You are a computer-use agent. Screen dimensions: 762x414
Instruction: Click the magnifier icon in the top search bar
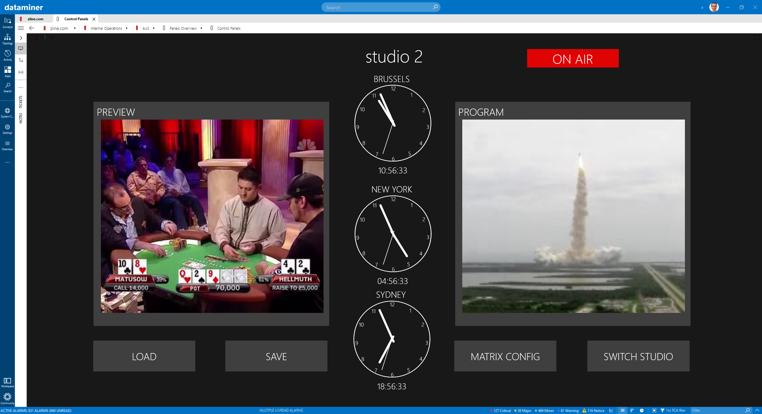click(435, 7)
